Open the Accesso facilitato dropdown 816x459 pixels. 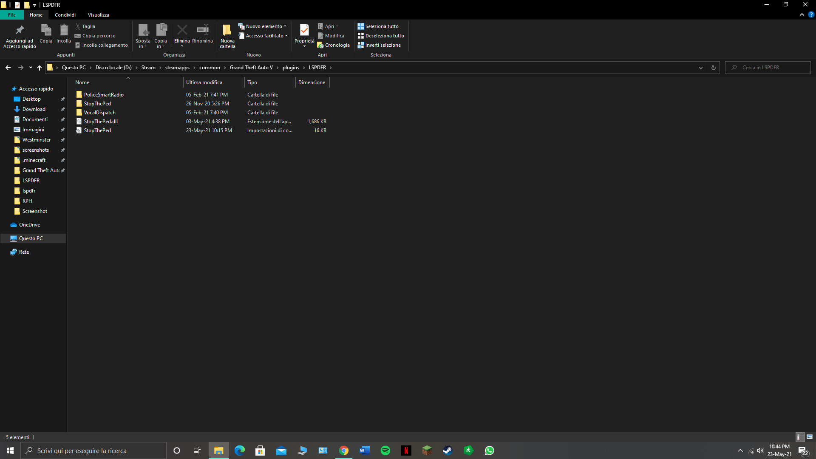point(263,36)
